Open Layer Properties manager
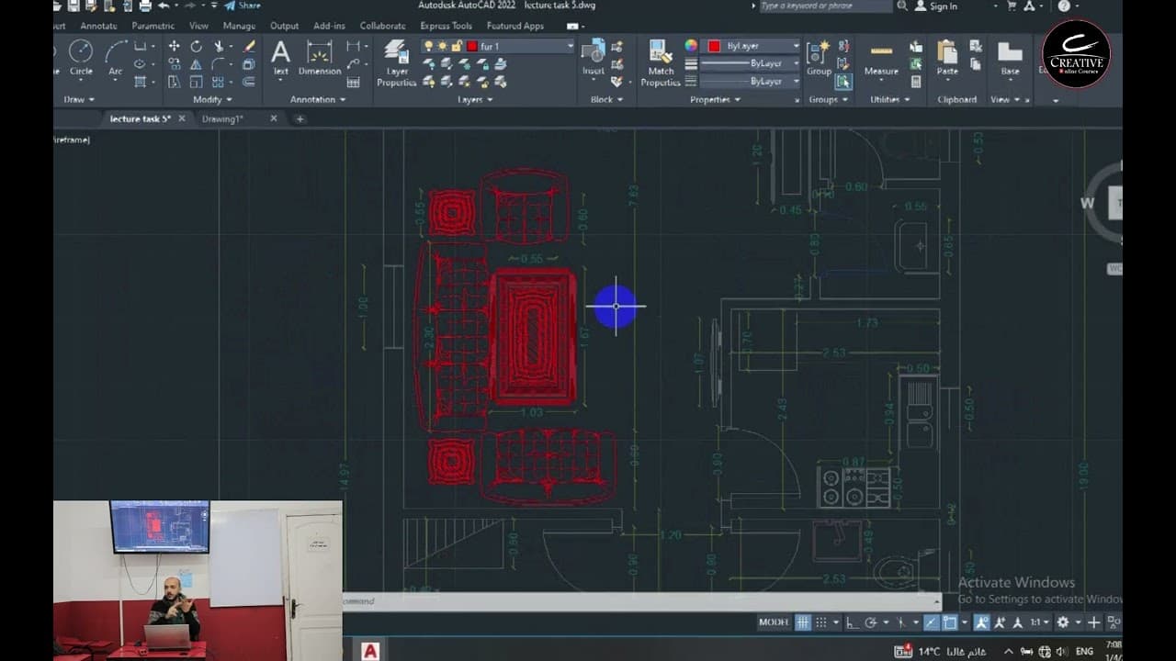 (397, 62)
